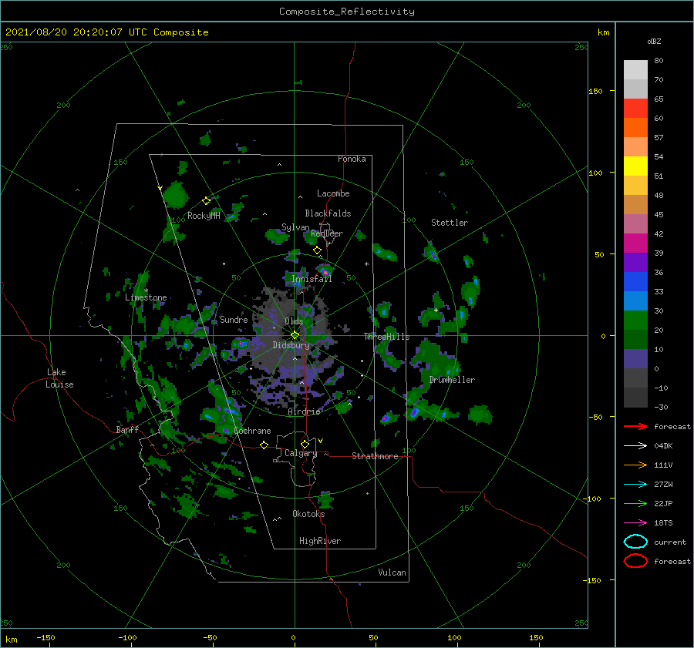Click the orange 111V arrow in the legend

coord(635,465)
